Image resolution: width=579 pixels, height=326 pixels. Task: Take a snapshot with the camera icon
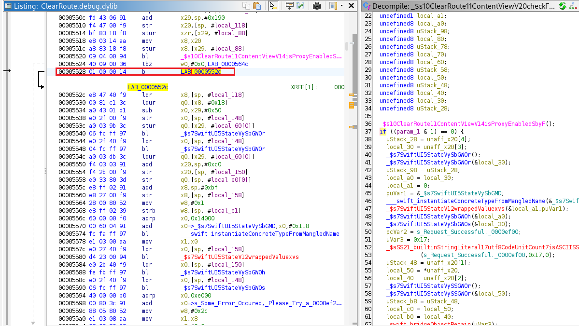[317, 6]
